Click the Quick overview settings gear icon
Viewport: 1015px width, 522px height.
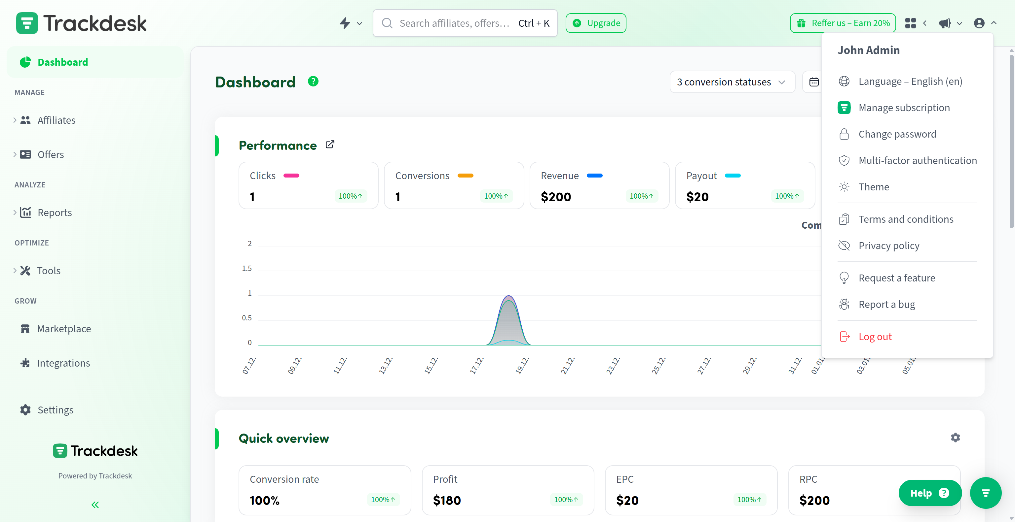pos(955,438)
